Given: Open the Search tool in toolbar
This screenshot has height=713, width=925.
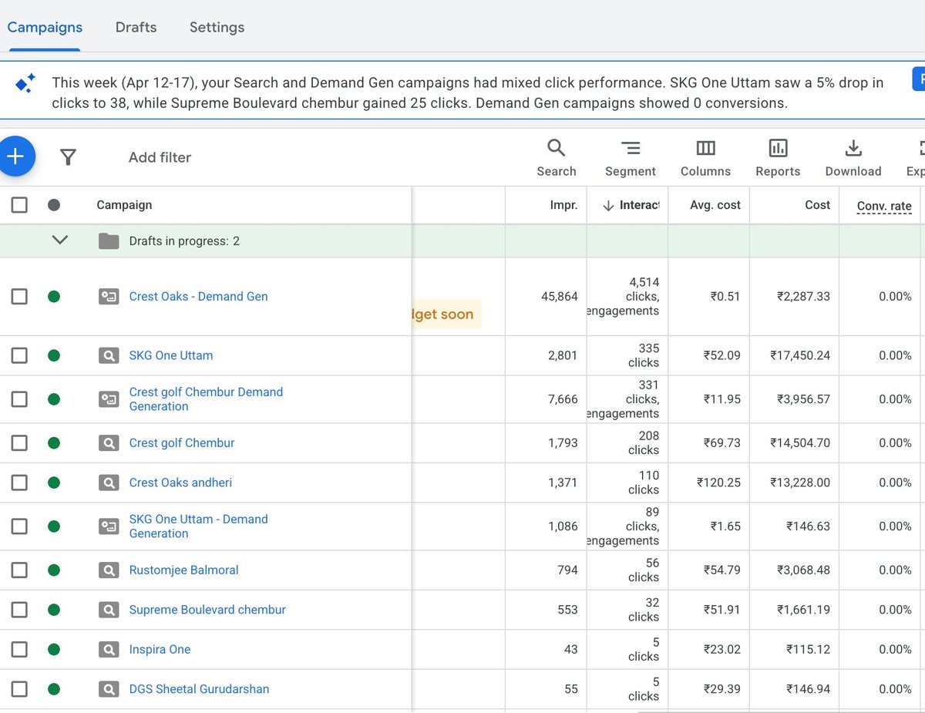Looking at the screenshot, I should coord(557,158).
